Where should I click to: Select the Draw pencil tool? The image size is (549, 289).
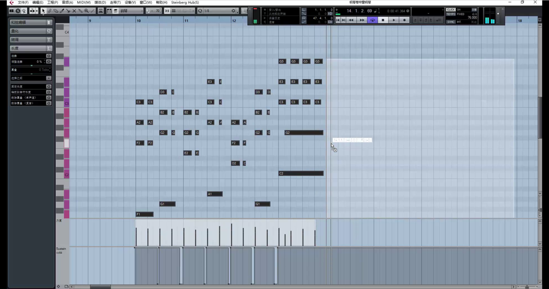click(x=49, y=11)
